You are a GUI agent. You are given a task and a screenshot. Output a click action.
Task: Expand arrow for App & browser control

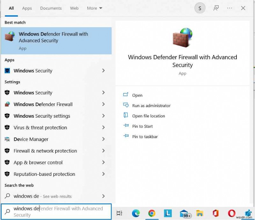point(103,162)
